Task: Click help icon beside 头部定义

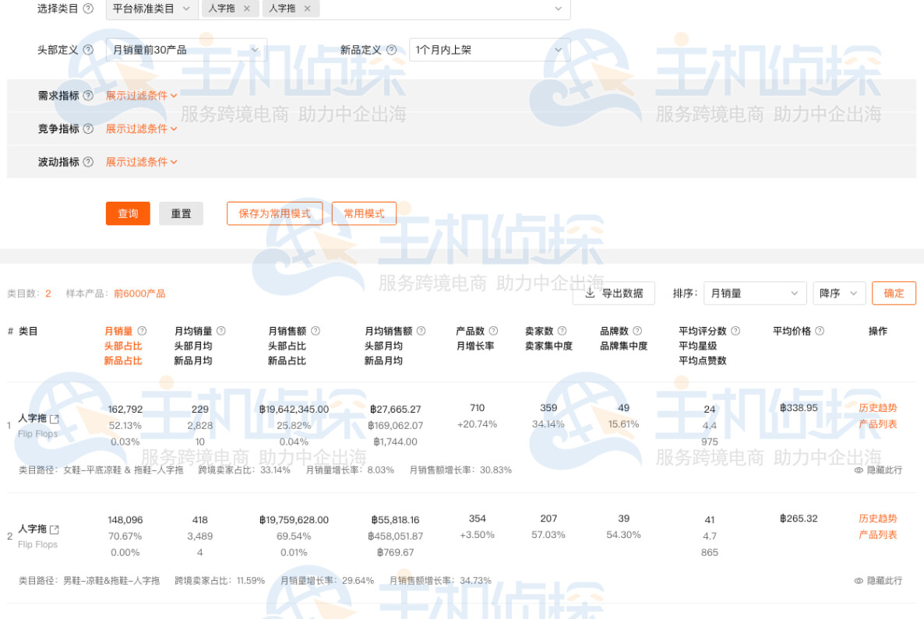Action: click(x=88, y=50)
